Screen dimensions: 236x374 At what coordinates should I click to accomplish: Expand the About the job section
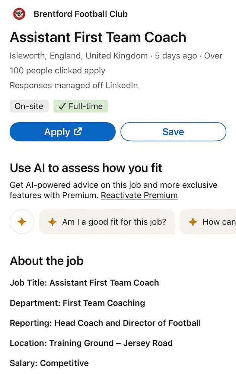point(47,261)
